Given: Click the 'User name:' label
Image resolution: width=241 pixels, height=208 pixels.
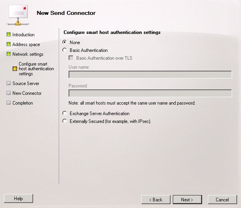Looking at the screenshot, I should (x=79, y=67).
